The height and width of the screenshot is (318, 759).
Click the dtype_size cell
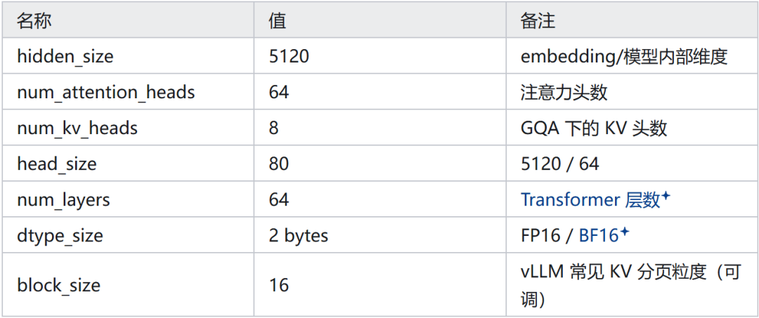[x=128, y=235]
